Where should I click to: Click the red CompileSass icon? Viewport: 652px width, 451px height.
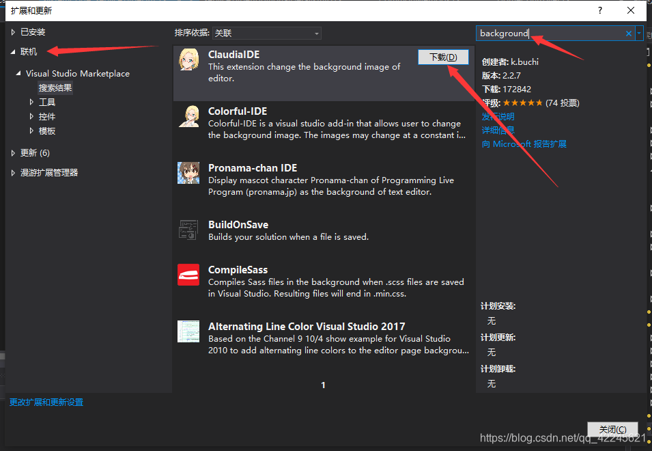point(188,275)
